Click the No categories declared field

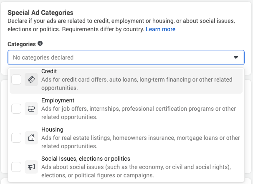tap(126, 57)
